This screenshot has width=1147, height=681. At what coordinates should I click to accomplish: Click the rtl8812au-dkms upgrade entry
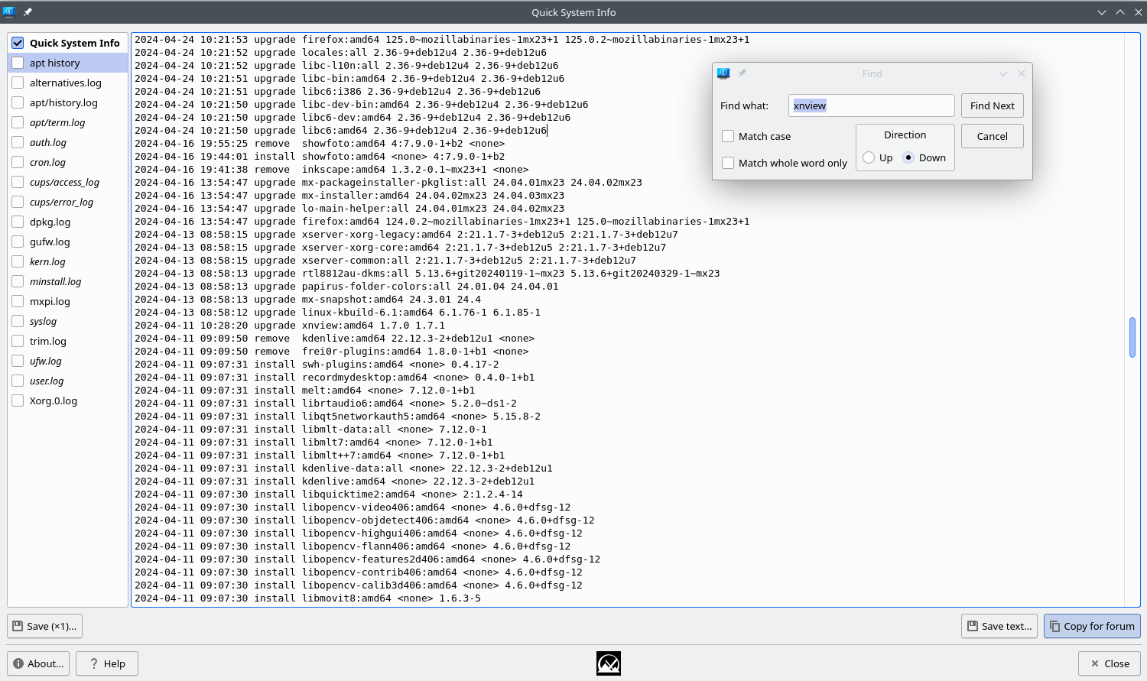(427, 274)
